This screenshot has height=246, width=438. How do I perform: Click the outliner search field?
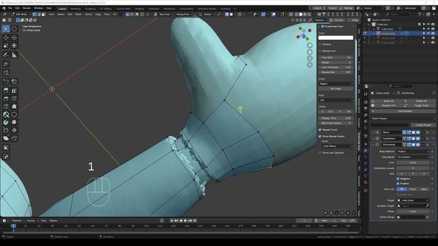pos(398,14)
